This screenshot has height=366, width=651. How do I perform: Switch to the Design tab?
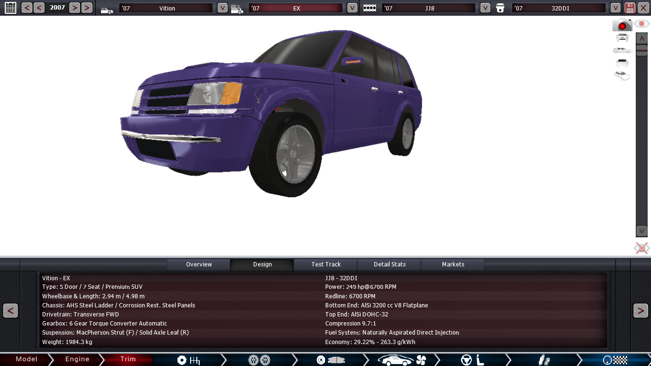pyautogui.click(x=262, y=264)
